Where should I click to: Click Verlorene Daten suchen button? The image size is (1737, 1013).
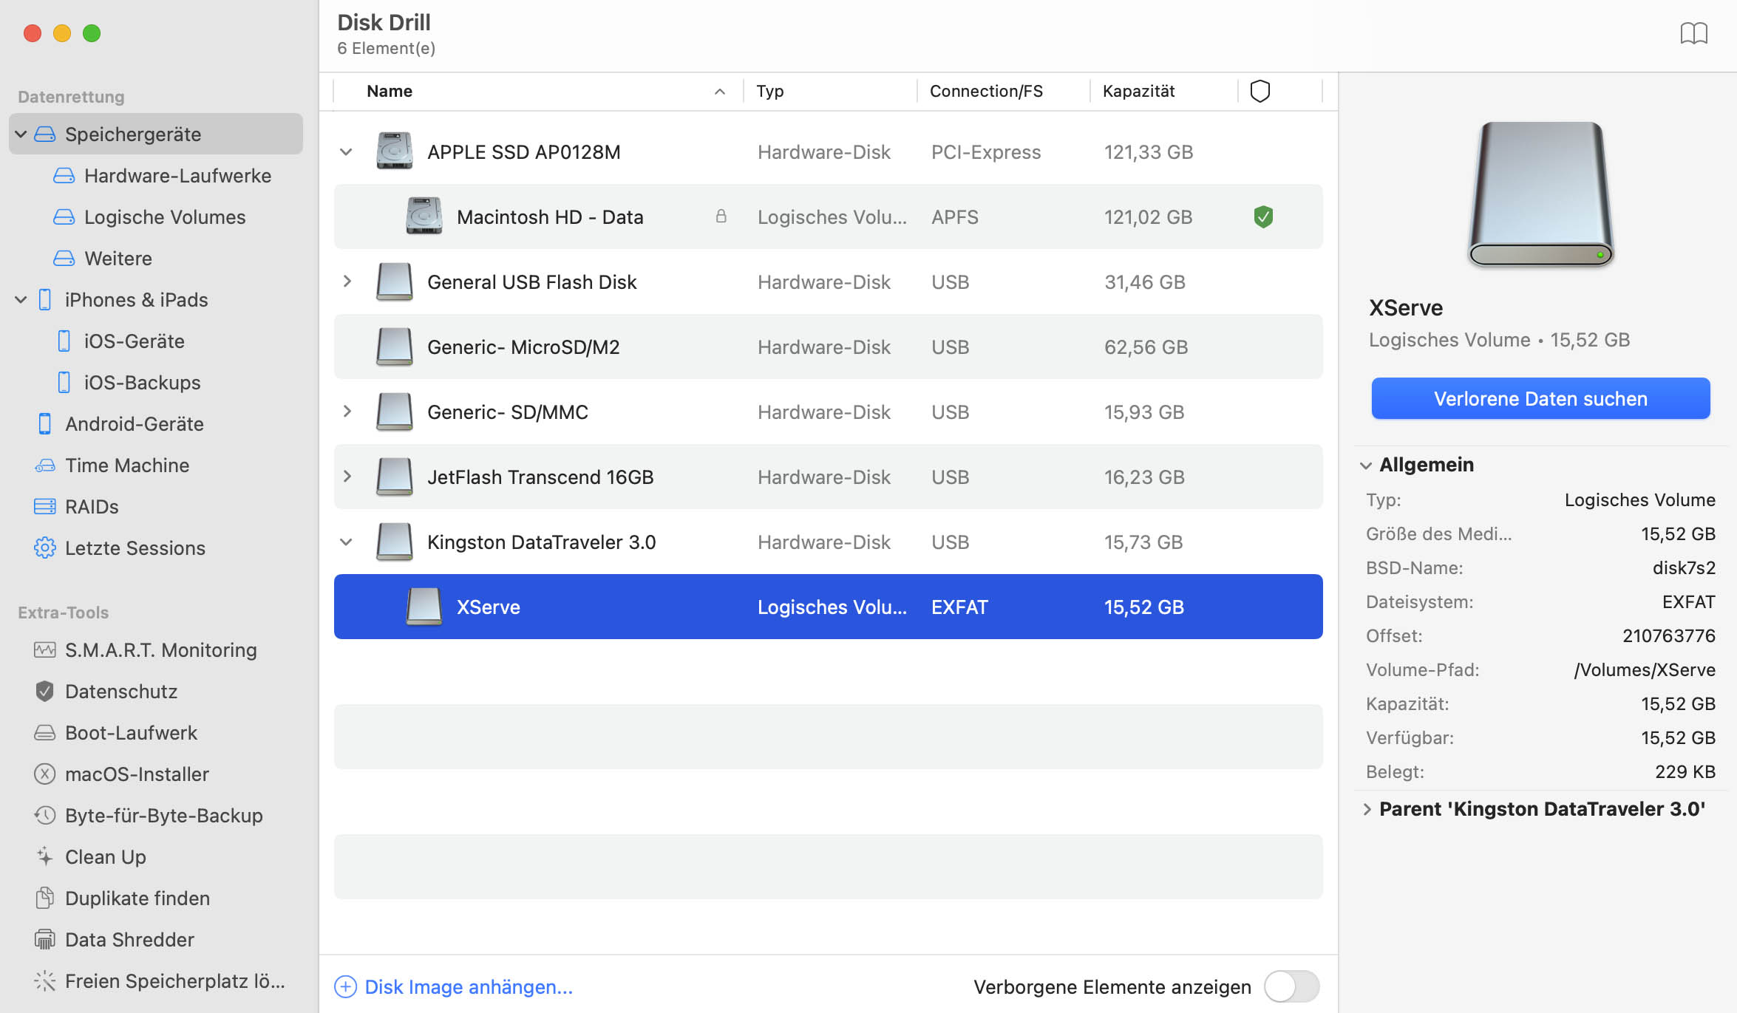click(1540, 398)
